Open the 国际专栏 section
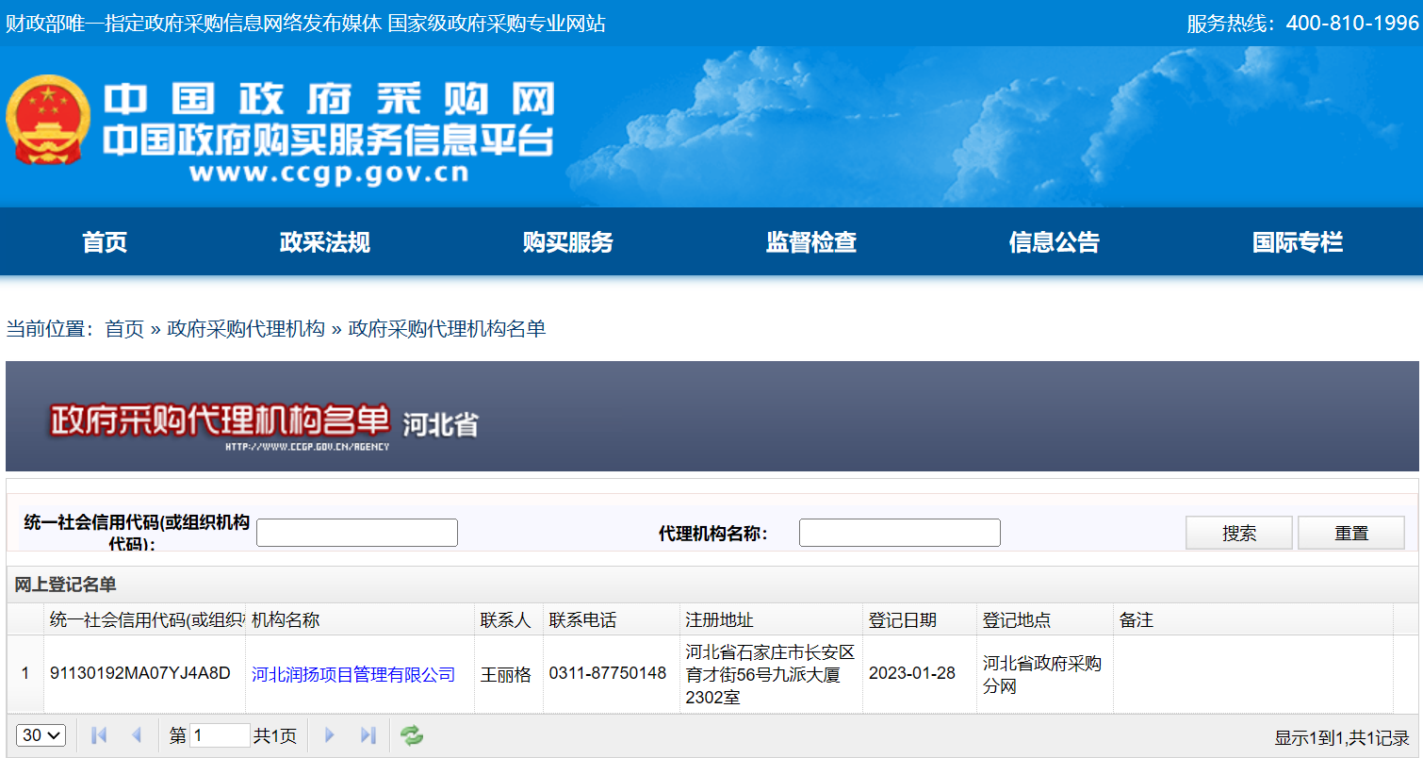The height and width of the screenshot is (758, 1423). 1296,242
